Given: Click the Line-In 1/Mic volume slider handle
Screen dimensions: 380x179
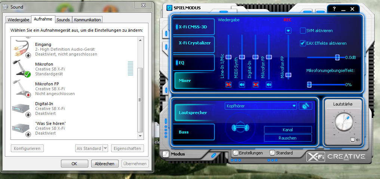Looking at the screenshot, I should click(229, 57).
